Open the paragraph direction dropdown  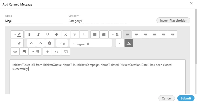[x=115, y=34]
